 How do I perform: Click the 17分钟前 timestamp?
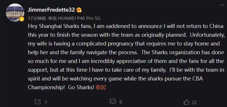pyautogui.click(x=37, y=18)
